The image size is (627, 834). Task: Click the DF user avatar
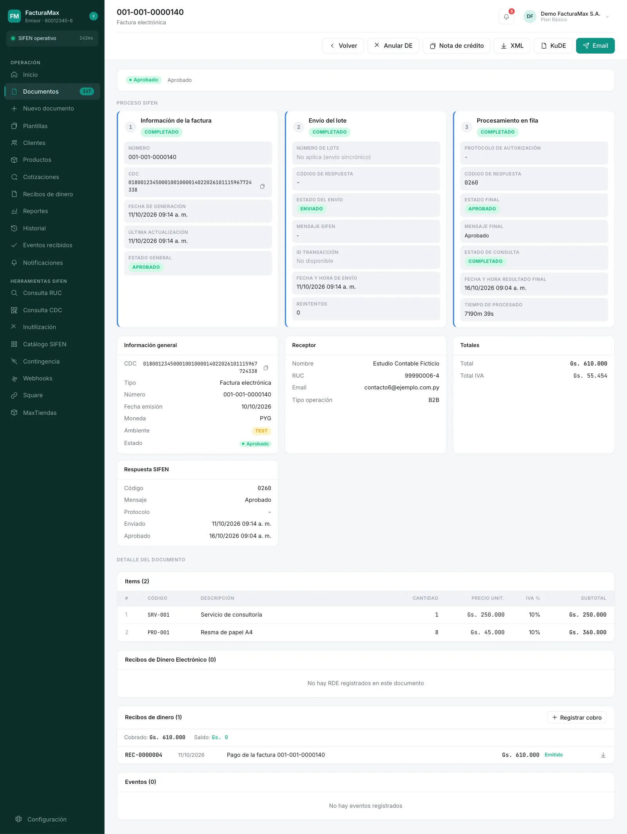point(530,16)
